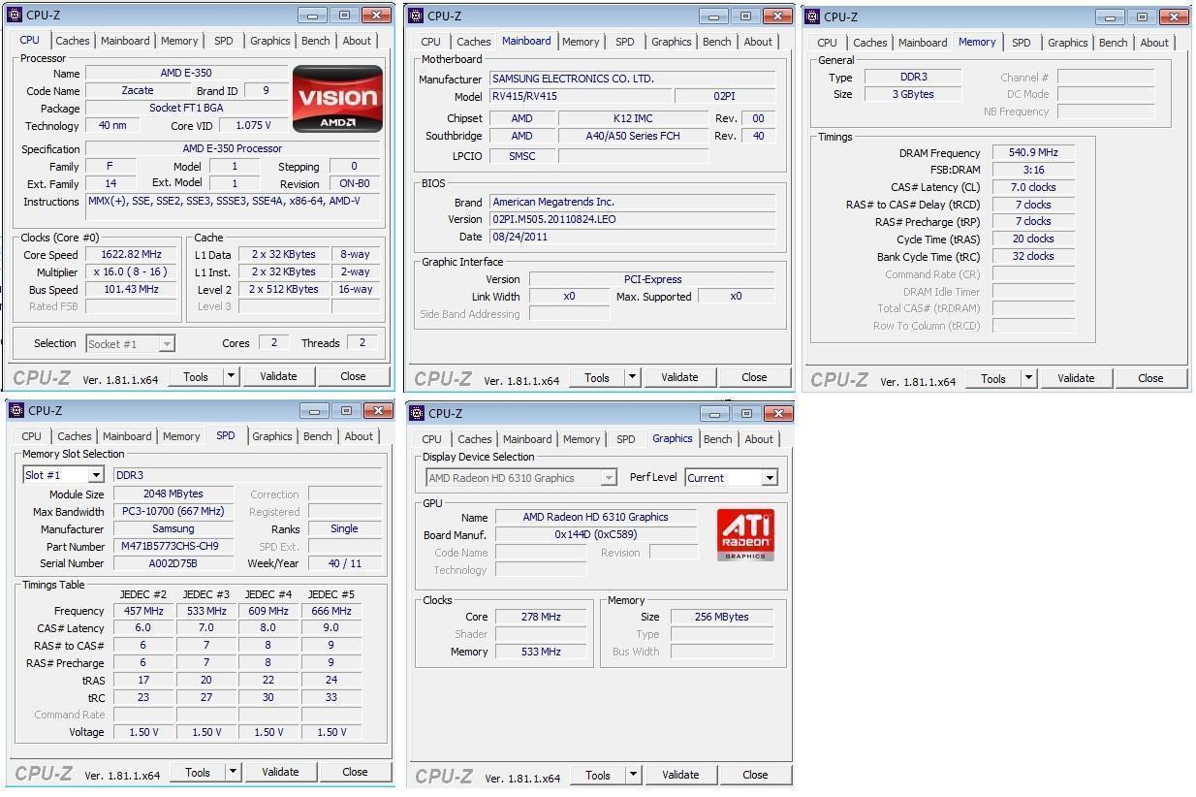
Task: Click the ATI Radeon Graphics logo
Action: click(x=745, y=534)
